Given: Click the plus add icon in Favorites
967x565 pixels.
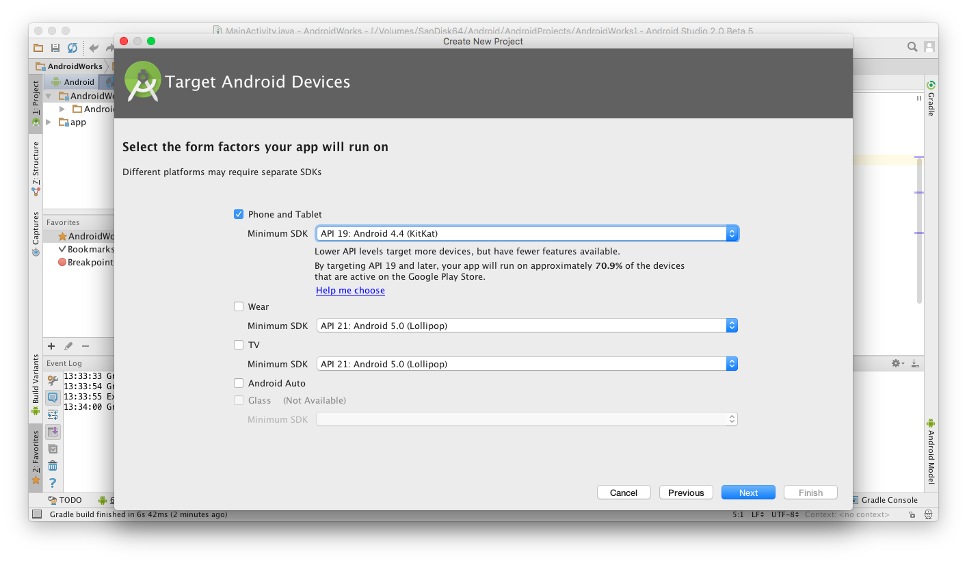Looking at the screenshot, I should (51, 346).
